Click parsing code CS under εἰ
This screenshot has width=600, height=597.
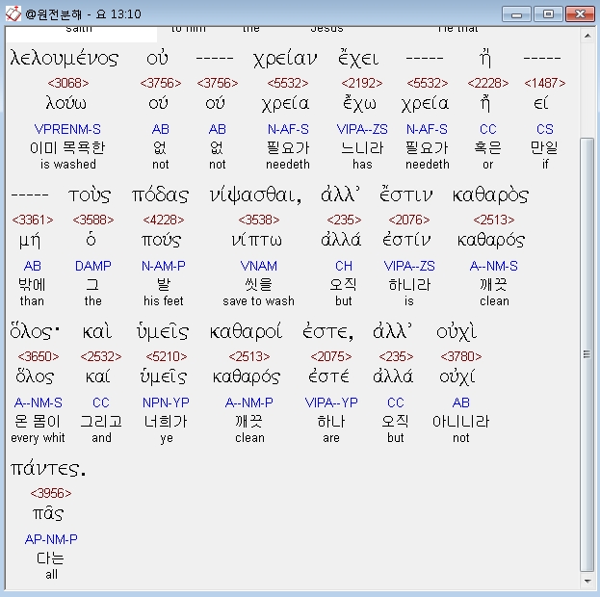[545, 129]
